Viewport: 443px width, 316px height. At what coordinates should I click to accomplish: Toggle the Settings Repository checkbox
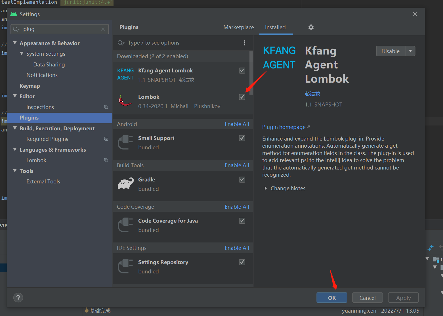[x=242, y=262]
